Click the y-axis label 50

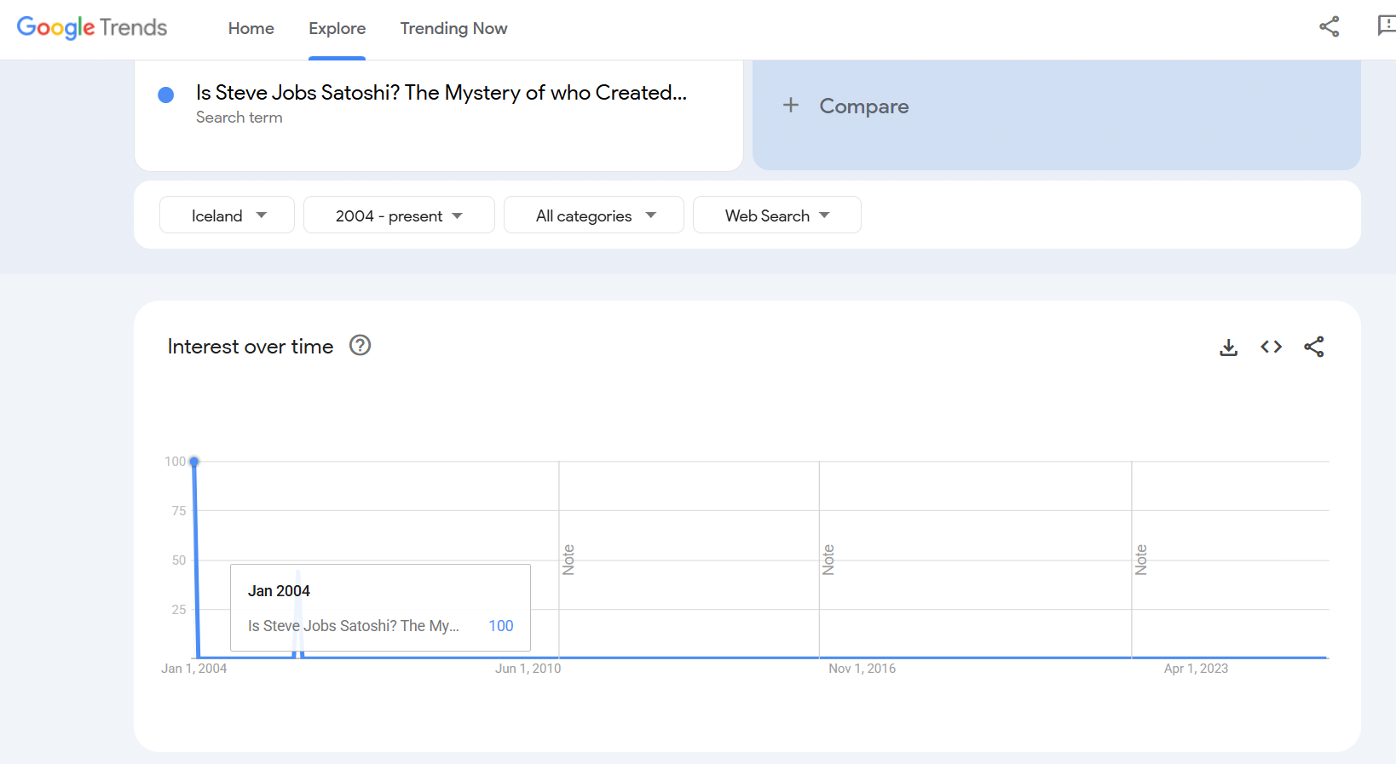[179, 560]
